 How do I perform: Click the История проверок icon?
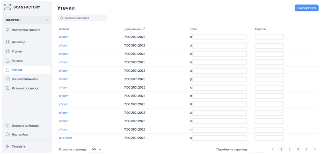[x=8, y=88]
